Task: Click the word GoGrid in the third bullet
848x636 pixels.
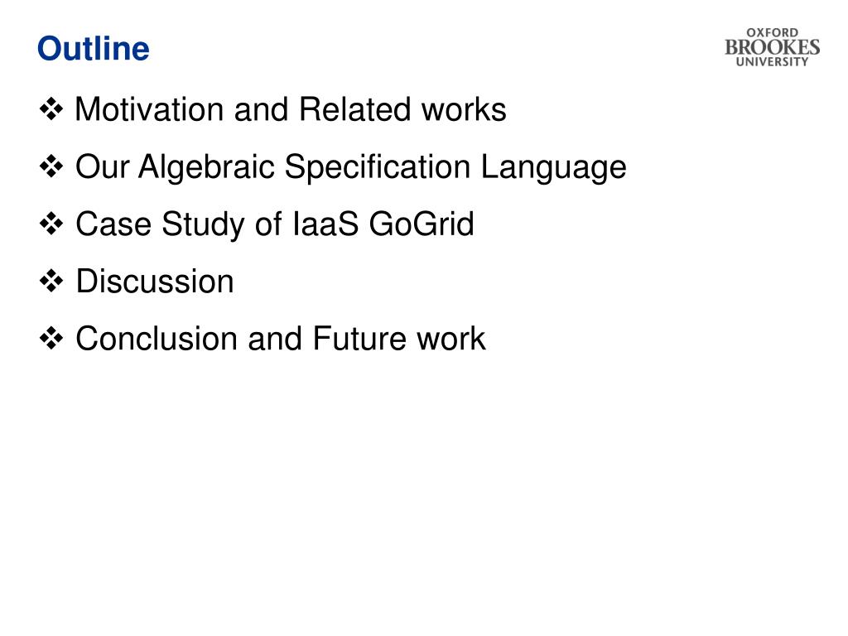Action: pos(422,224)
